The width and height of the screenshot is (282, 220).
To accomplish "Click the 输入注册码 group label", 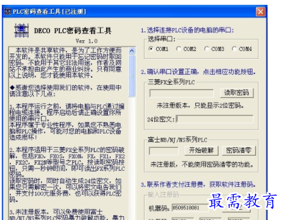I will click(x=163, y=195).
